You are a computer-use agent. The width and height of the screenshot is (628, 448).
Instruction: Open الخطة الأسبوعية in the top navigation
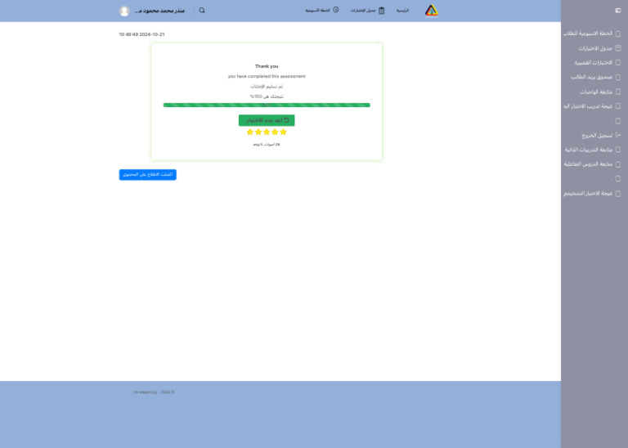322,10
